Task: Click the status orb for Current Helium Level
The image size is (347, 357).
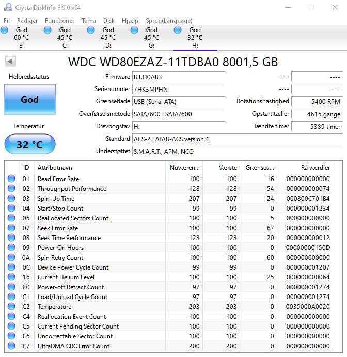Action: coord(11,277)
